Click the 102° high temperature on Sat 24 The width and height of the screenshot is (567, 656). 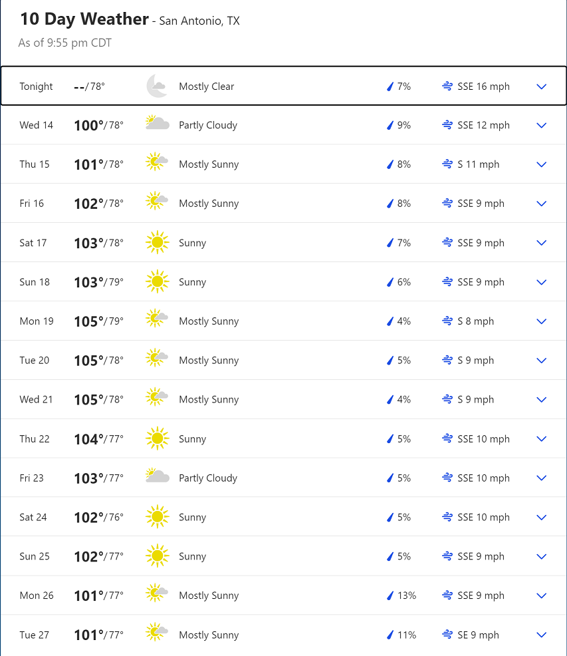click(88, 518)
